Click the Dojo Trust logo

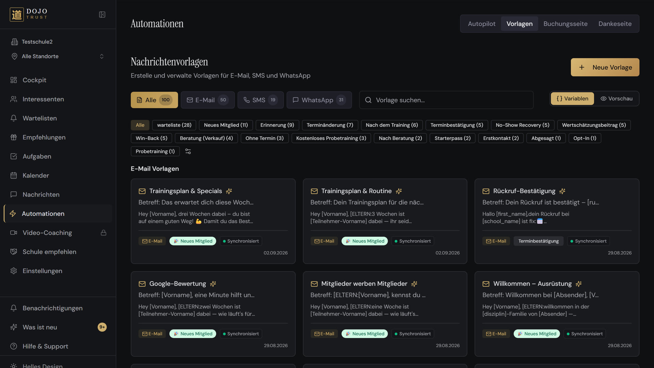[x=29, y=14]
